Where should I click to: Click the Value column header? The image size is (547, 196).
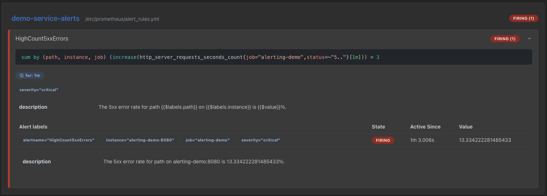pos(466,127)
